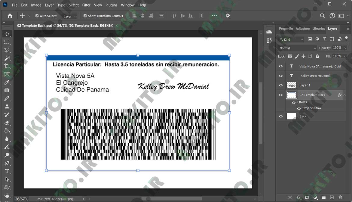Image resolution: width=352 pixels, height=202 pixels.
Task: Choose the Polygonal Lasso tool
Action: (7, 50)
